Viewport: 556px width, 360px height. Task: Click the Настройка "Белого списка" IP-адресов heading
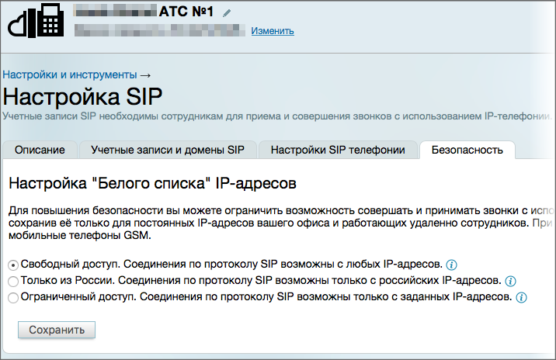[x=152, y=184]
